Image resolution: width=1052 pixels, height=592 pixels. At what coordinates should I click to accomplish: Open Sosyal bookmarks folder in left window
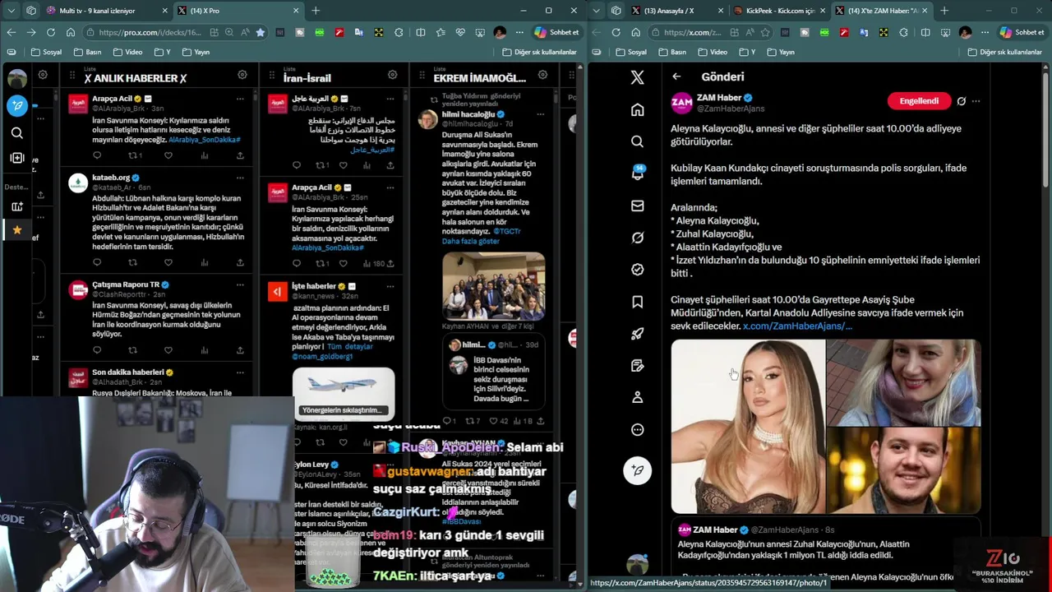pos(46,52)
